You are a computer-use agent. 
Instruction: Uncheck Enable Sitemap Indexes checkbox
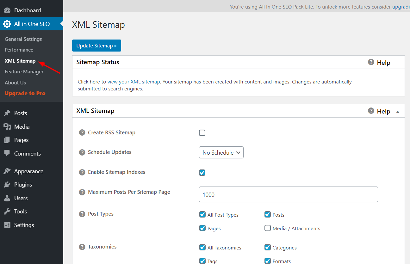tap(202, 173)
